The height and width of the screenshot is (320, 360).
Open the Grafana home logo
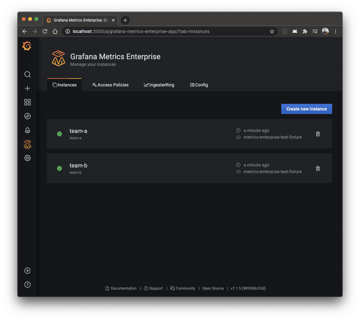coord(27,46)
